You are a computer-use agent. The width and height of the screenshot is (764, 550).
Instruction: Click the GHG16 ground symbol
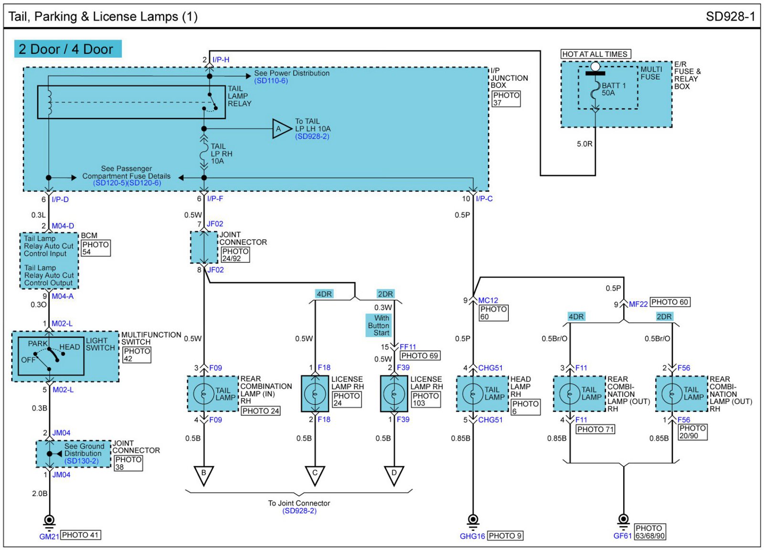[473, 520]
